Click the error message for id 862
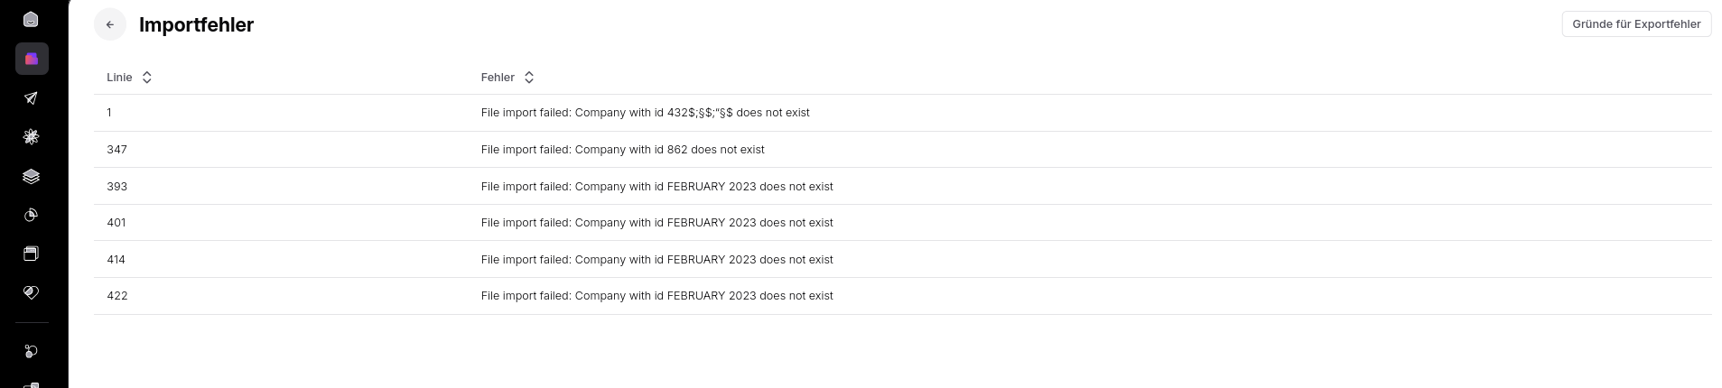This screenshot has height=388, width=1722. [622, 150]
